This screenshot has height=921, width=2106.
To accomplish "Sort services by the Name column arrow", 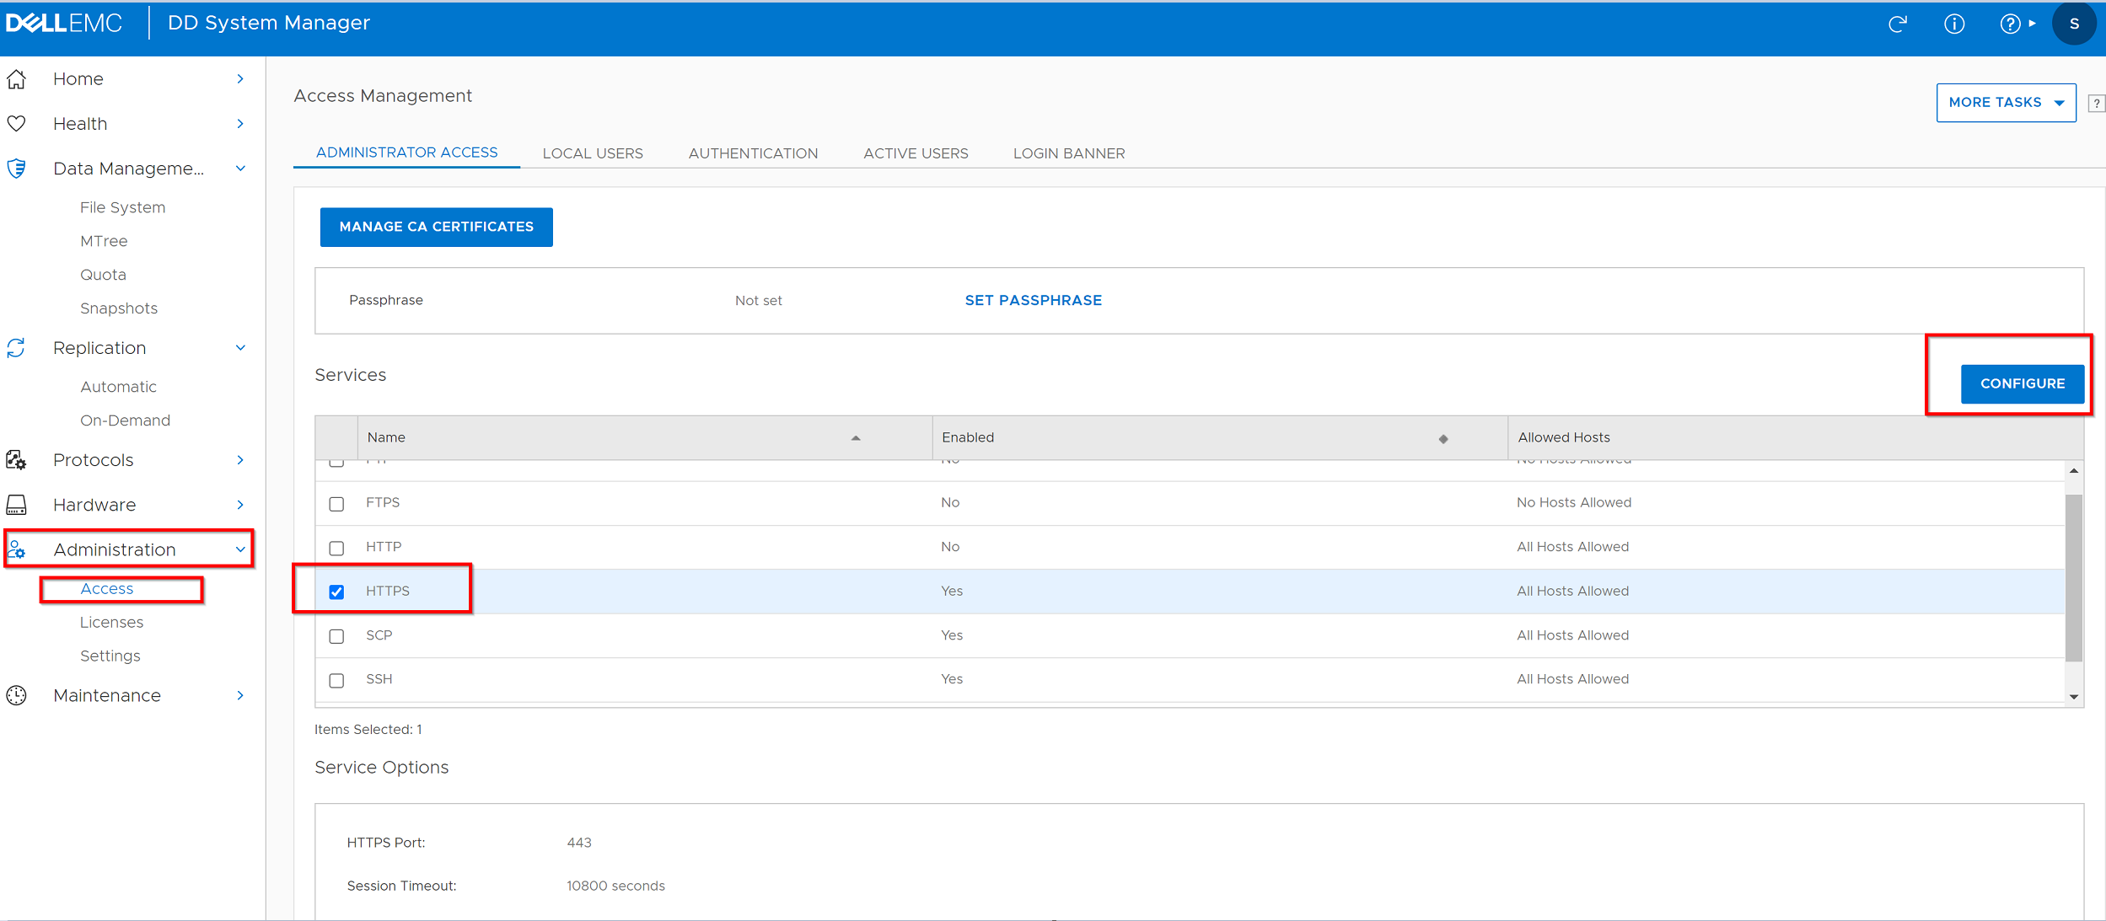I will [x=857, y=439].
